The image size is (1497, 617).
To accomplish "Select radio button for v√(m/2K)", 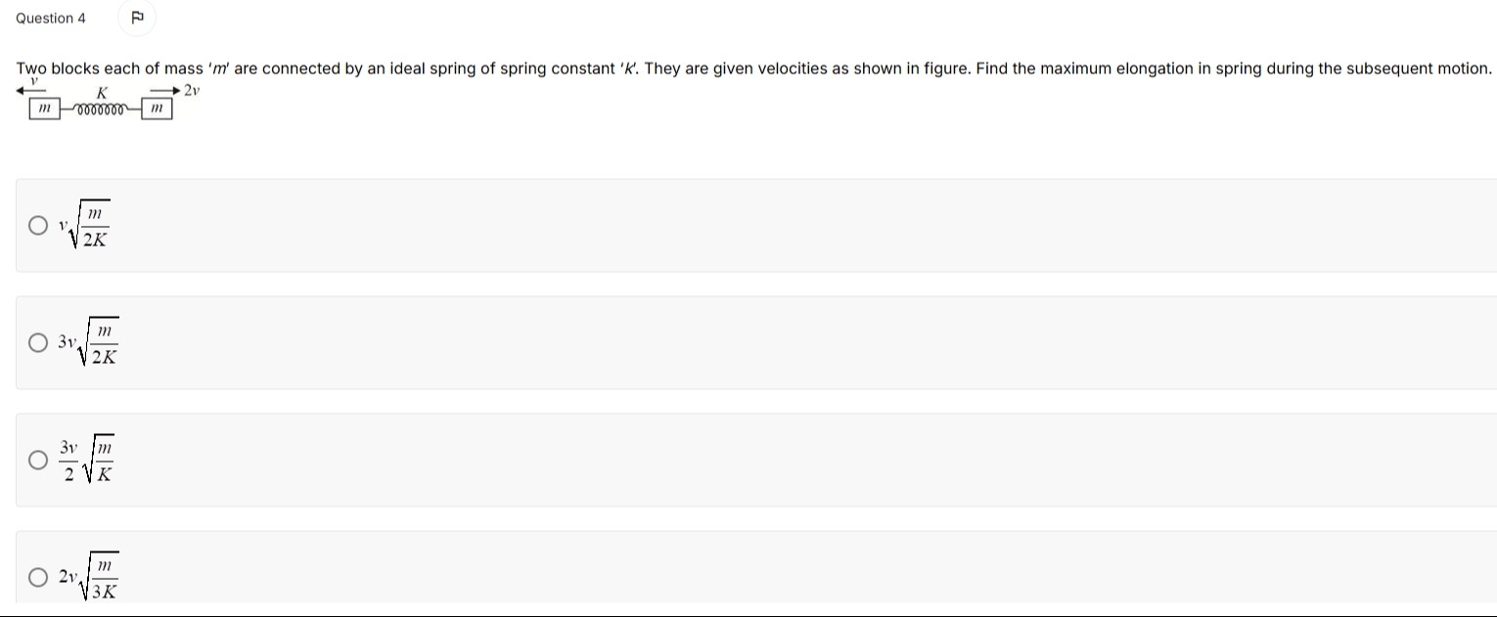I will point(37,226).
